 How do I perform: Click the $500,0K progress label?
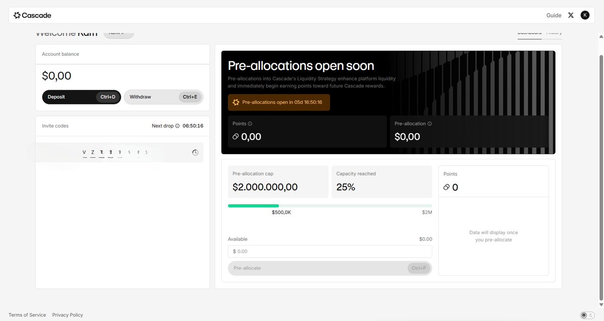pos(281,212)
